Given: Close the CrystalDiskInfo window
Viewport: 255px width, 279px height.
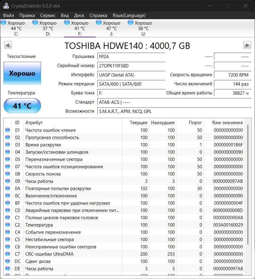Looking at the screenshot, I should (x=245, y=6).
